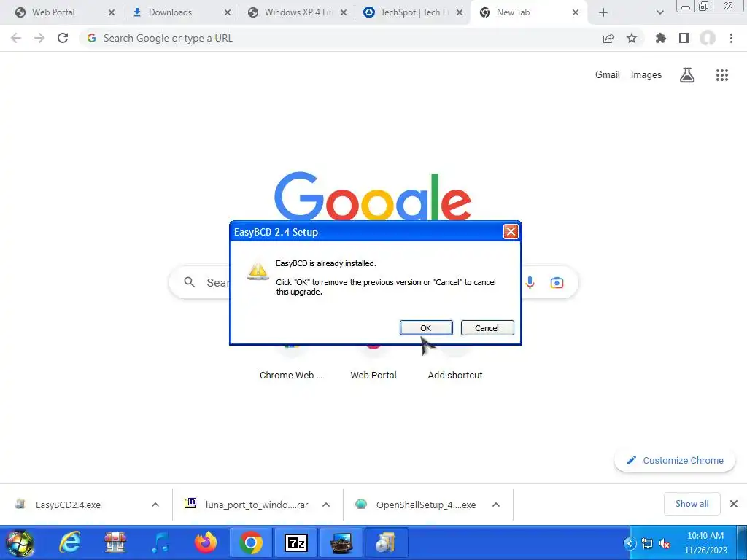
Task: Open the Chrome three-dot menu
Action: pos(731,38)
